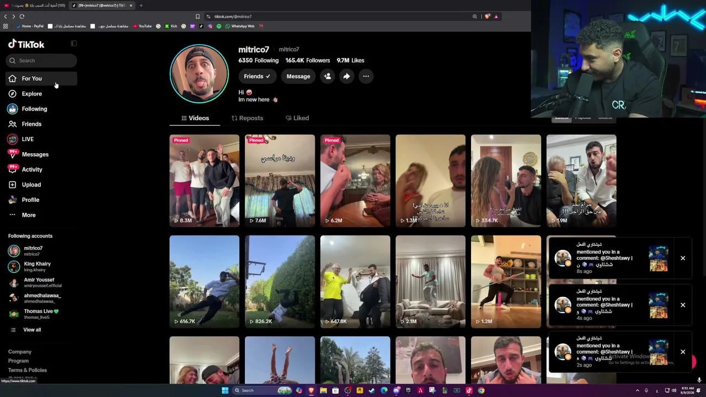
Task: Open the YouTube bookmark
Action: 142,26
